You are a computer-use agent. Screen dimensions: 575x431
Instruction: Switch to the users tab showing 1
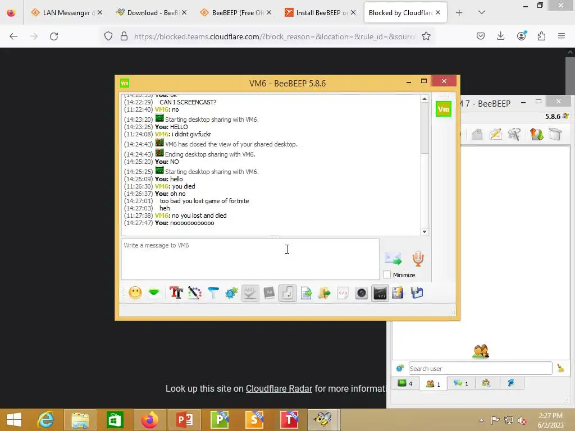(x=433, y=384)
